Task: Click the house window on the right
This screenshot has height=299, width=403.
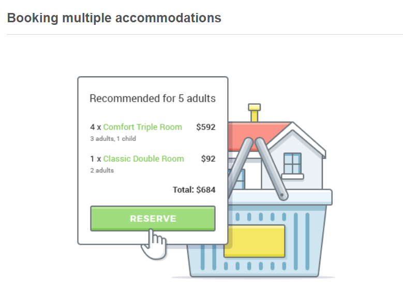Action: coord(292,164)
